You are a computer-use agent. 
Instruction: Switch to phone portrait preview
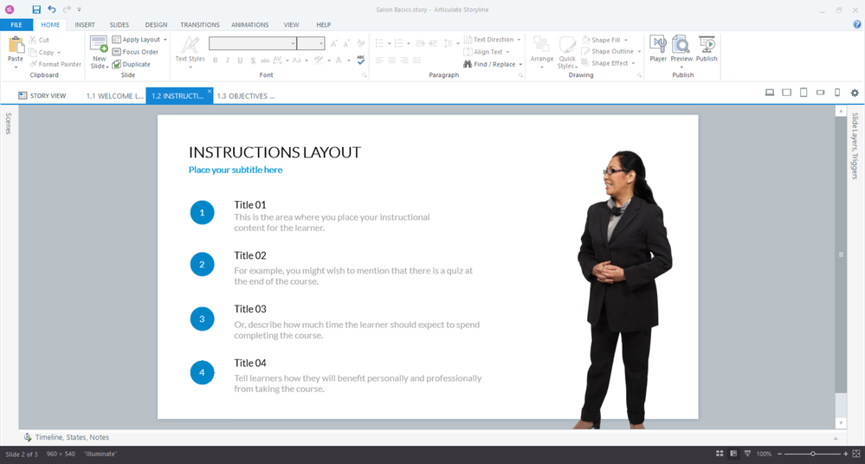coord(837,93)
